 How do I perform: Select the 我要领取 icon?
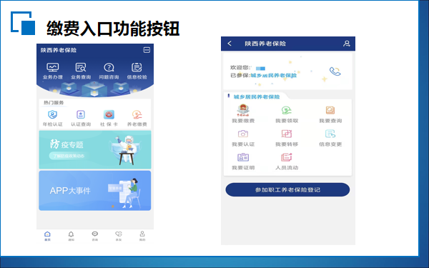pyautogui.click(x=287, y=114)
